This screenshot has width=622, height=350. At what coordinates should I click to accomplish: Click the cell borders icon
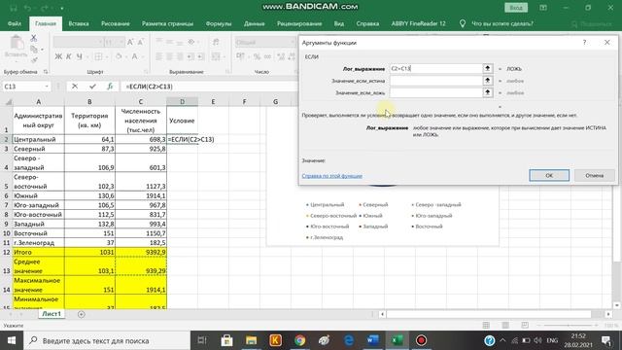point(98,56)
